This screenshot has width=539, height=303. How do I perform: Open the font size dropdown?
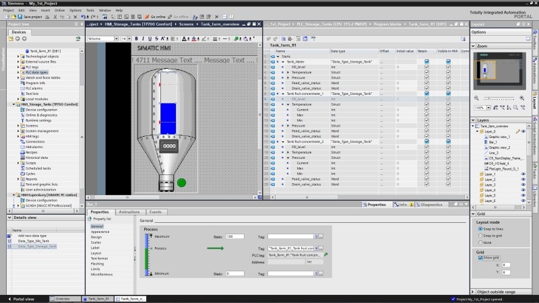point(129,38)
